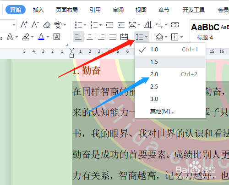This screenshot has width=229, height=185.
Task: Toggle justified text alignment
Action: tap(113, 37)
